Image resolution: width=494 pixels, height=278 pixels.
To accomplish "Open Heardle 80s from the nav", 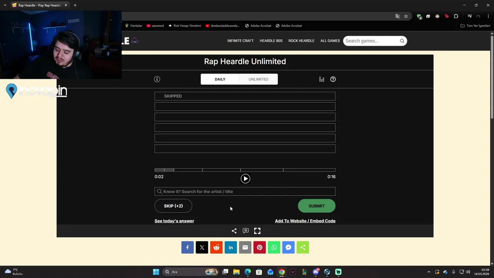I will click(271, 41).
